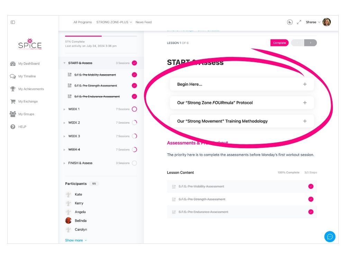
Task: Go to My Timeline
Action: coord(27,76)
